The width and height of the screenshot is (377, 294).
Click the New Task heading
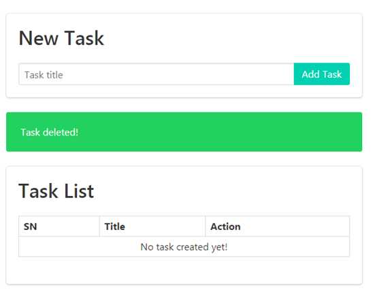coord(61,38)
